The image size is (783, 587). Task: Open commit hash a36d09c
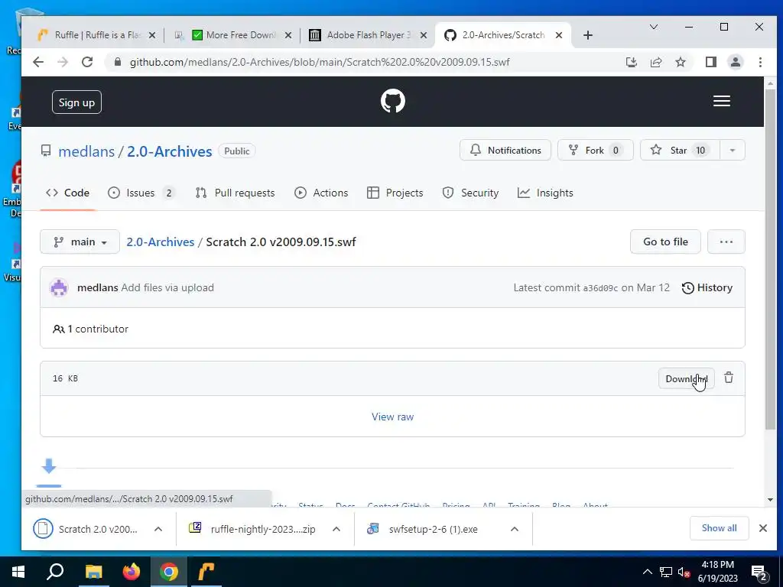coord(600,288)
